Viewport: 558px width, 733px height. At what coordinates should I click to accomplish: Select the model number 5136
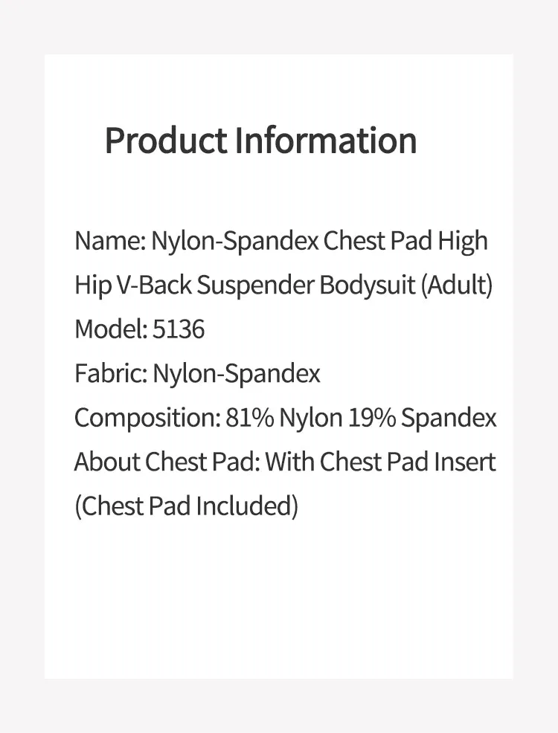pyautogui.click(x=179, y=329)
